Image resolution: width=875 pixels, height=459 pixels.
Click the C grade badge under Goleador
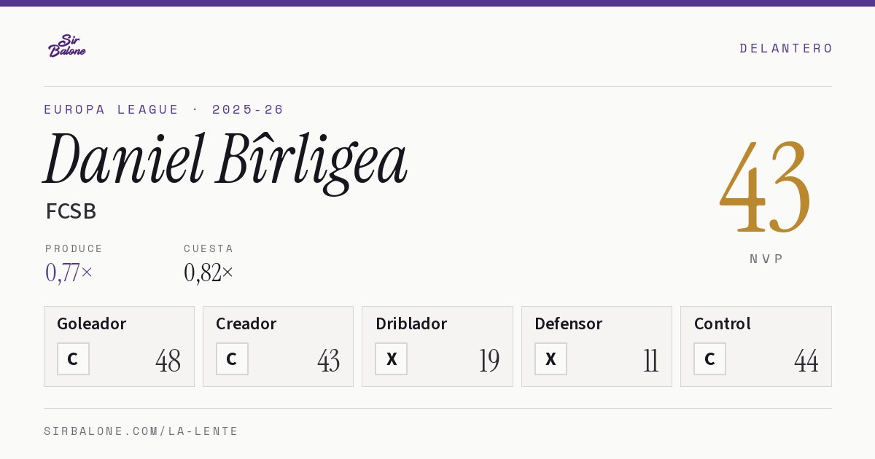pyautogui.click(x=73, y=359)
